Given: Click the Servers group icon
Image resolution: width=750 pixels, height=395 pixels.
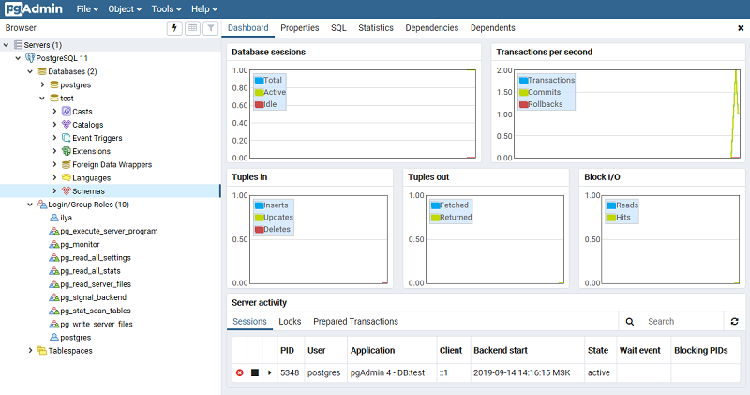Looking at the screenshot, I should click(x=18, y=45).
